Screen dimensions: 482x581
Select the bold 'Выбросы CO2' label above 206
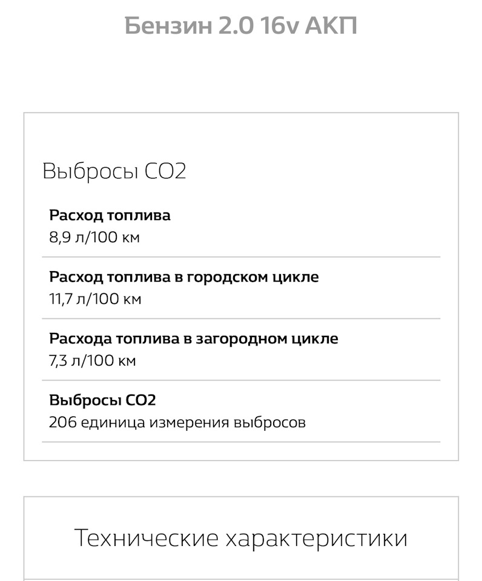point(102,401)
